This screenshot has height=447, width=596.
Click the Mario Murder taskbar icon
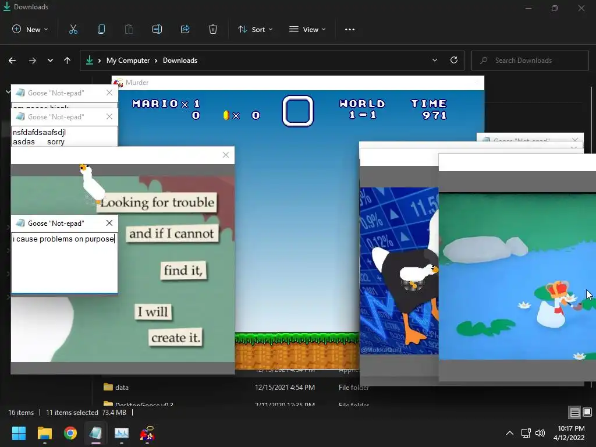tap(147, 433)
